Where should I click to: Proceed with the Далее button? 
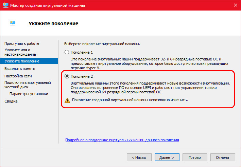[167, 157]
